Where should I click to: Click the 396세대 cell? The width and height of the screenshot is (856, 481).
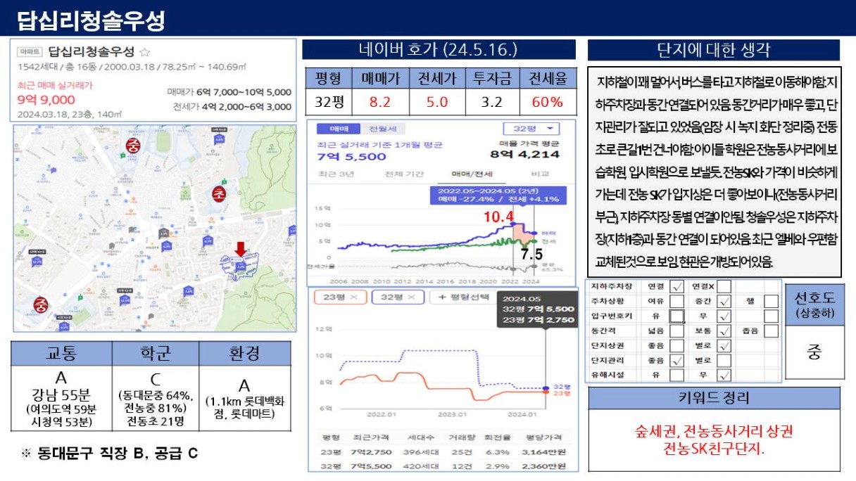pyautogui.click(x=422, y=452)
